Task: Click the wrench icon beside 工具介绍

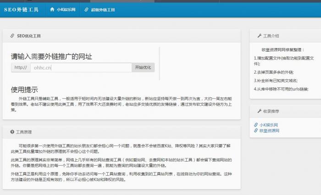Action: (x=259, y=36)
